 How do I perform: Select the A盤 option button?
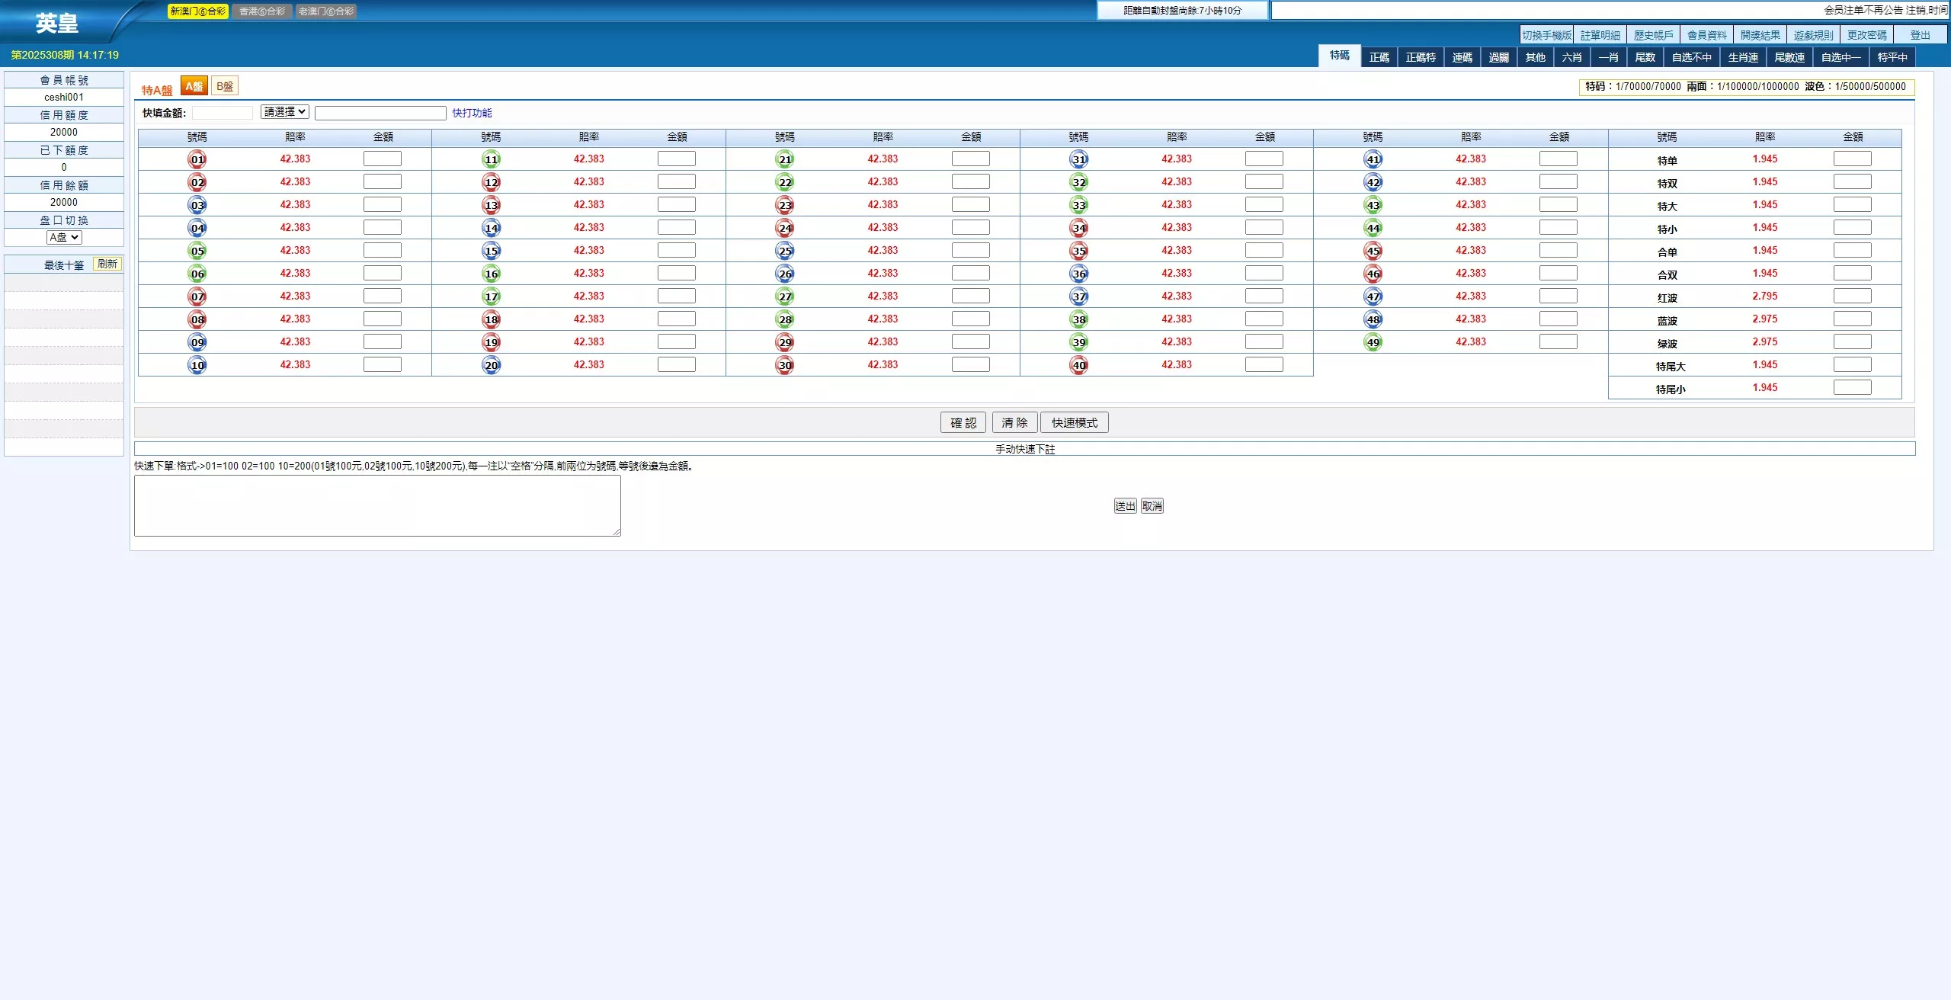tap(194, 86)
